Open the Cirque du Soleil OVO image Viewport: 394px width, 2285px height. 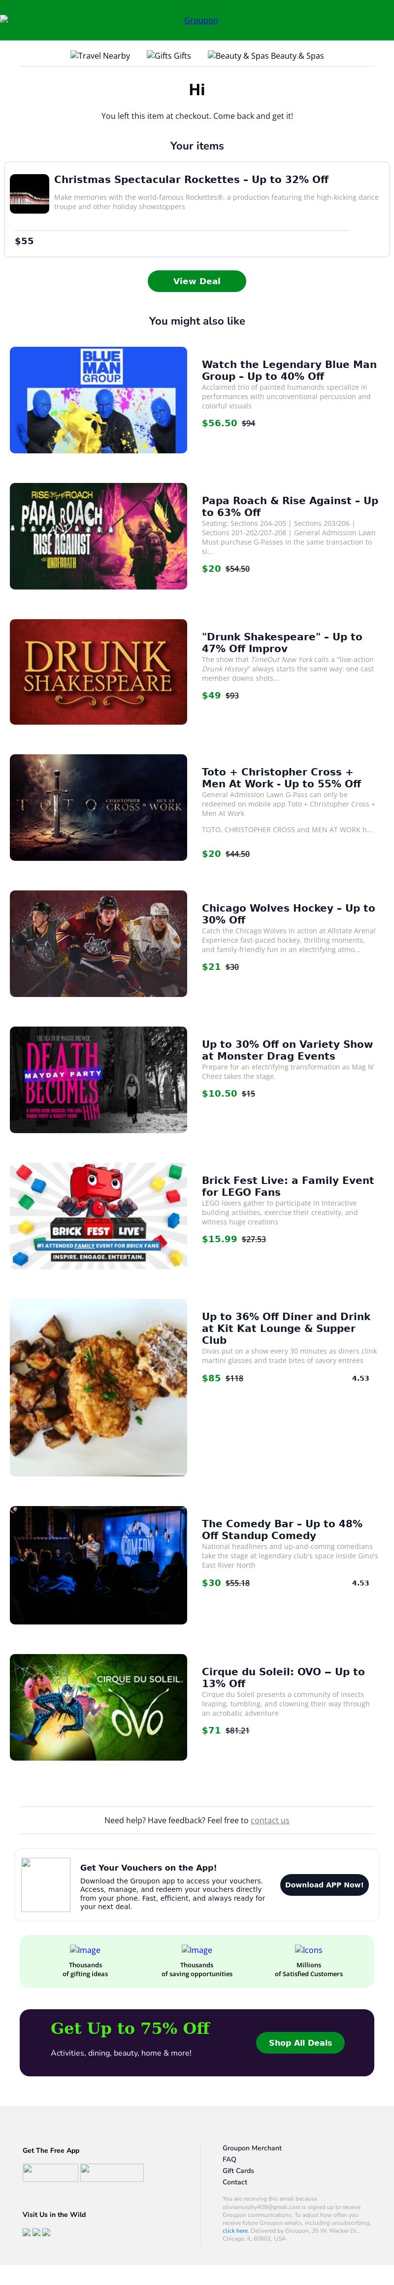98,1707
